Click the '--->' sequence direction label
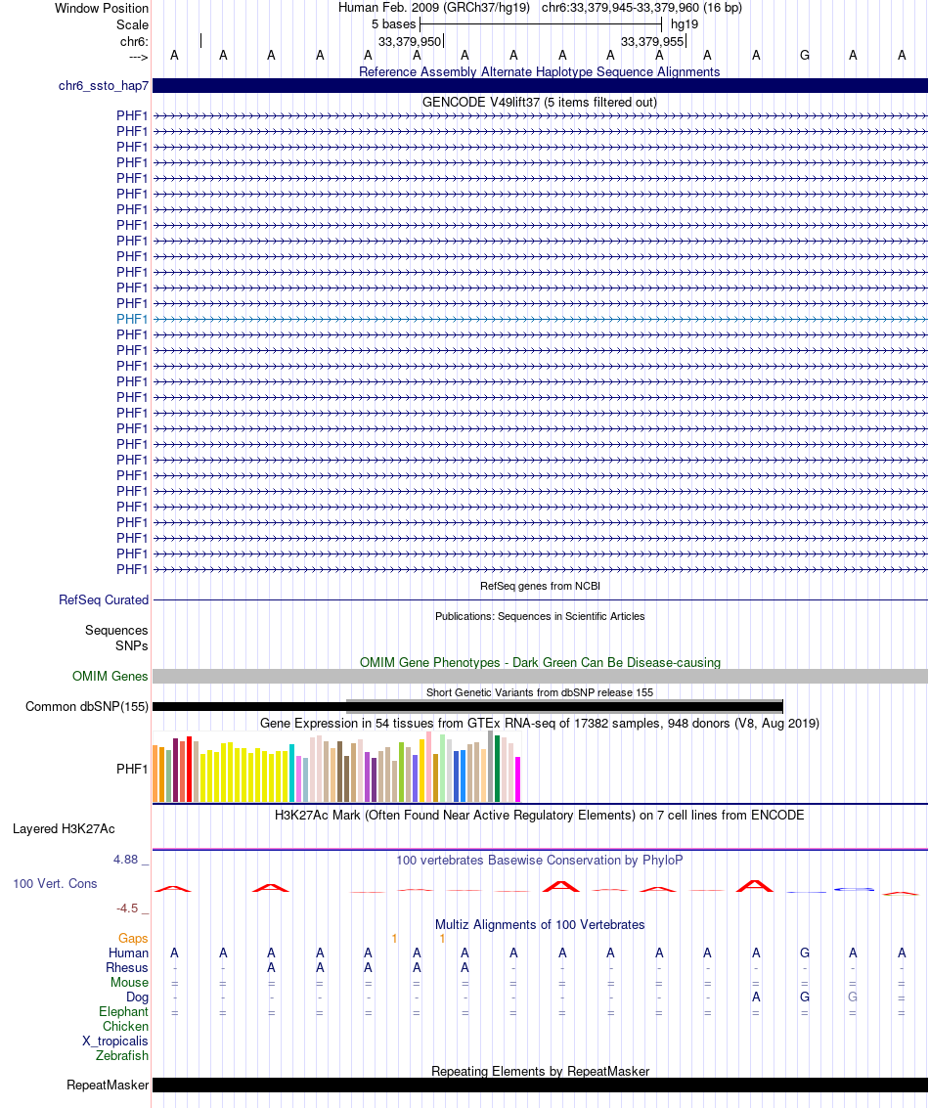The image size is (929, 1108). (x=139, y=57)
